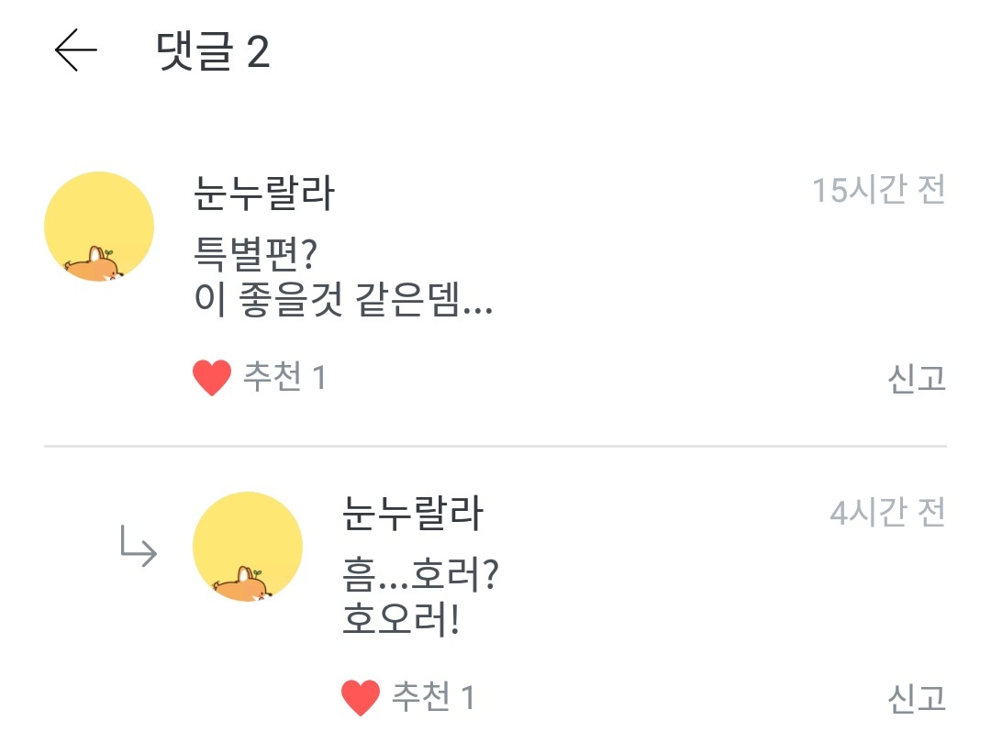Click the 15시간 전 timestamp
Viewport: 991px width, 743px height.
pyautogui.click(x=878, y=191)
